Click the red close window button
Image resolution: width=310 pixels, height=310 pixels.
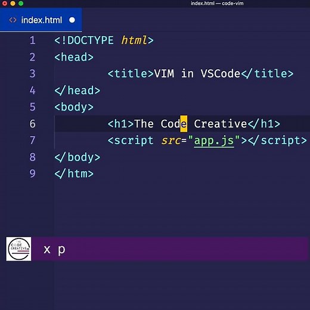pyautogui.click(x=4, y=4)
